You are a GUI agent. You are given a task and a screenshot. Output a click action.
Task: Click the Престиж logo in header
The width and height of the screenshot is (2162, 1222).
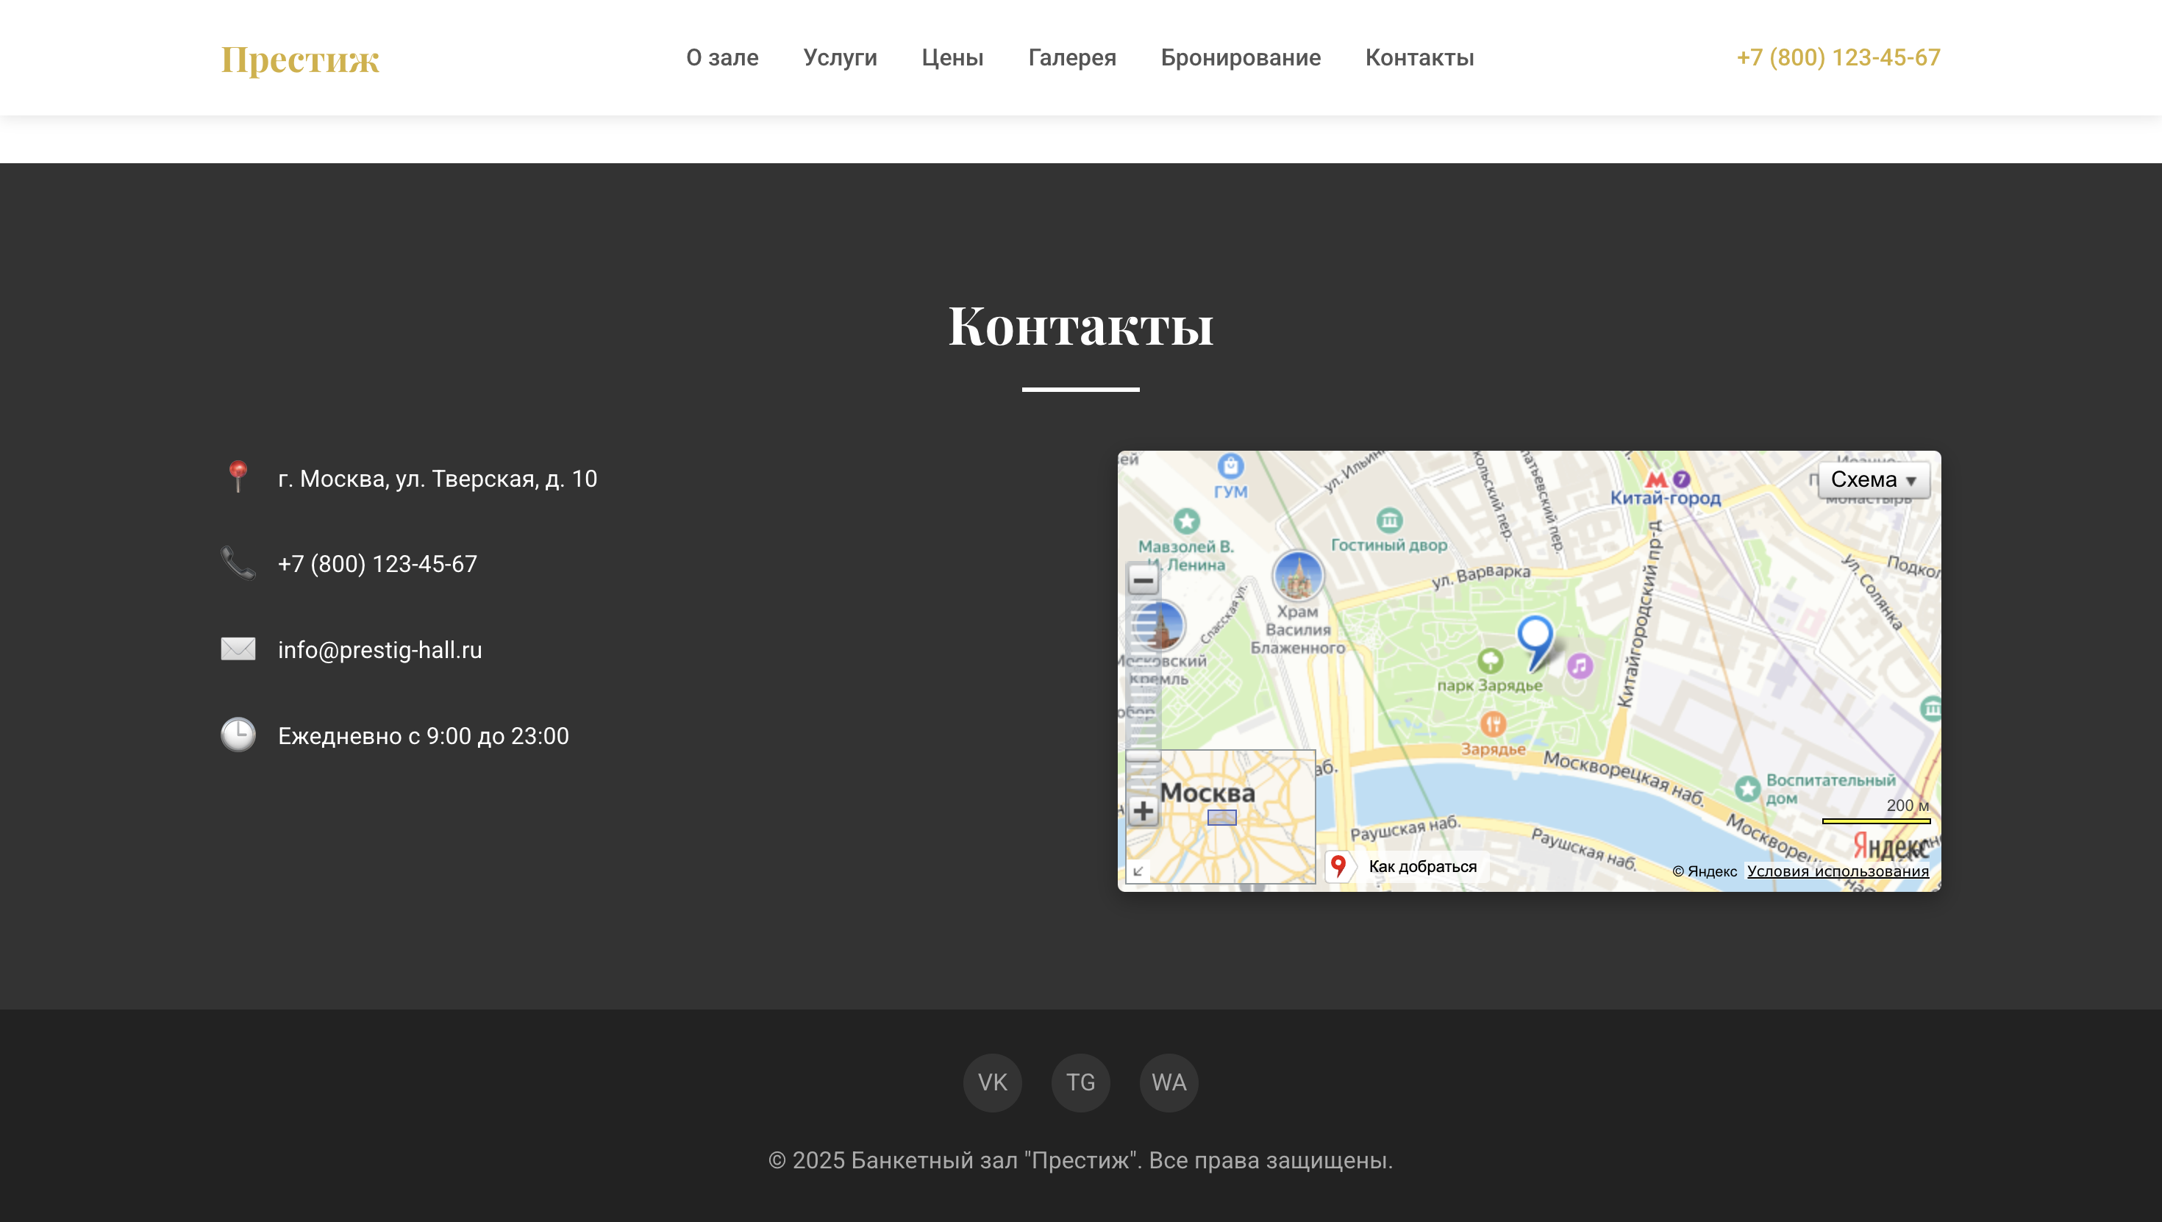[299, 59]
